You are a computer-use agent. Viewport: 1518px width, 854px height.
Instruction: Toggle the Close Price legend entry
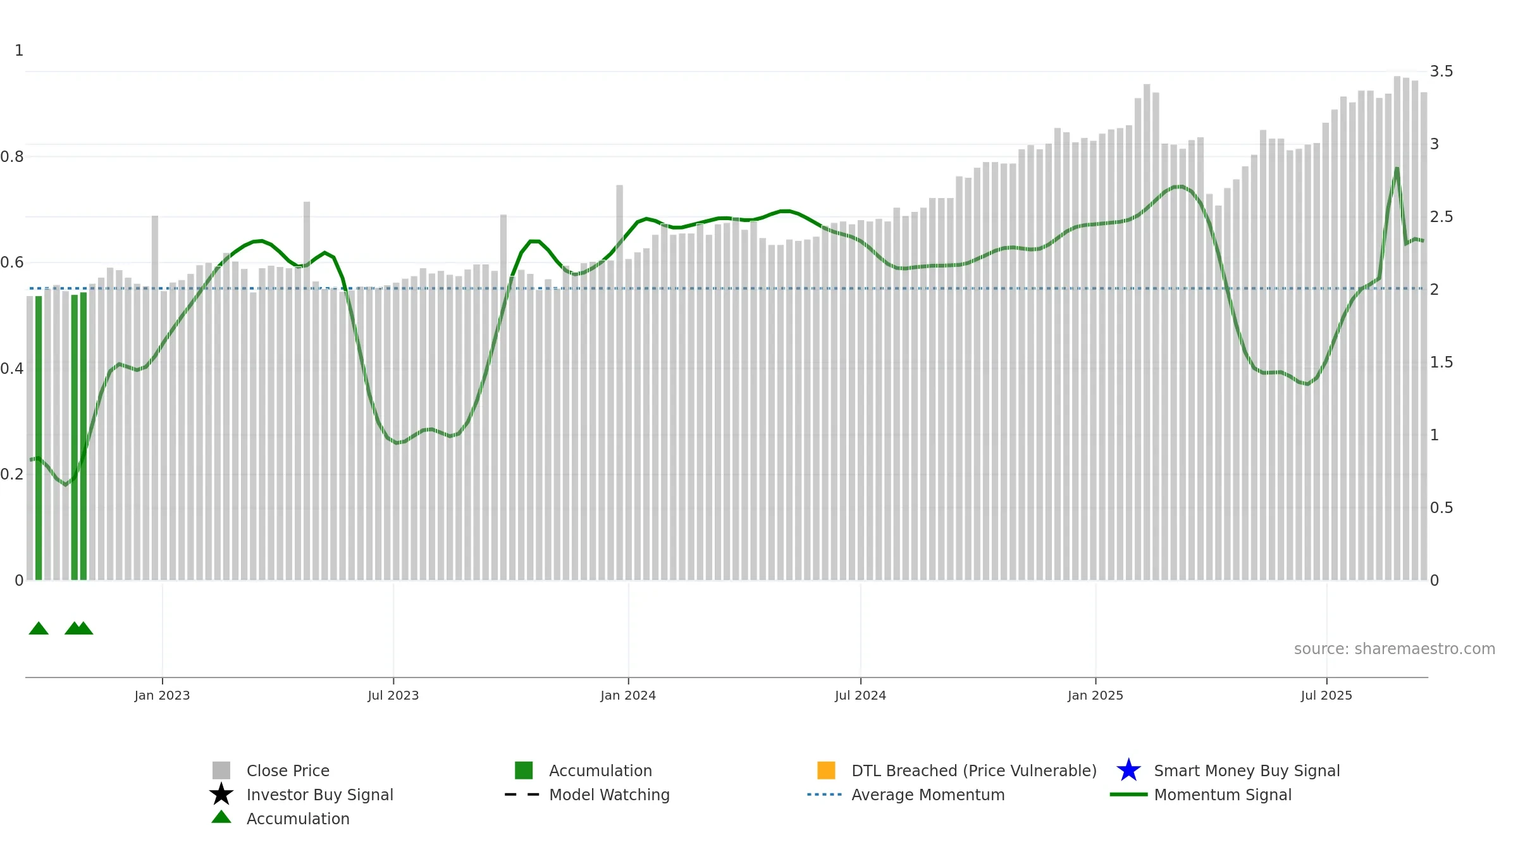(x=288, y=770)
